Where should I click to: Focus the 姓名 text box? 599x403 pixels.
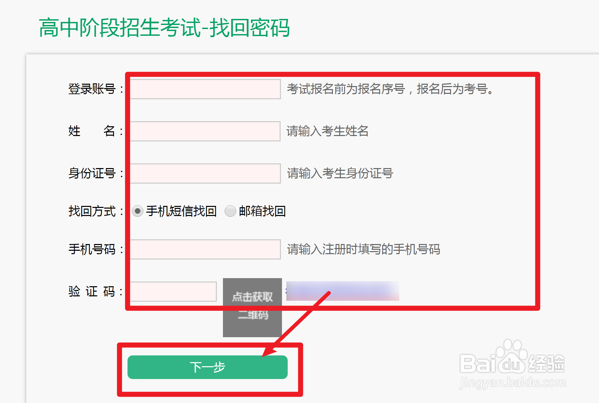[x=205, y=131]
